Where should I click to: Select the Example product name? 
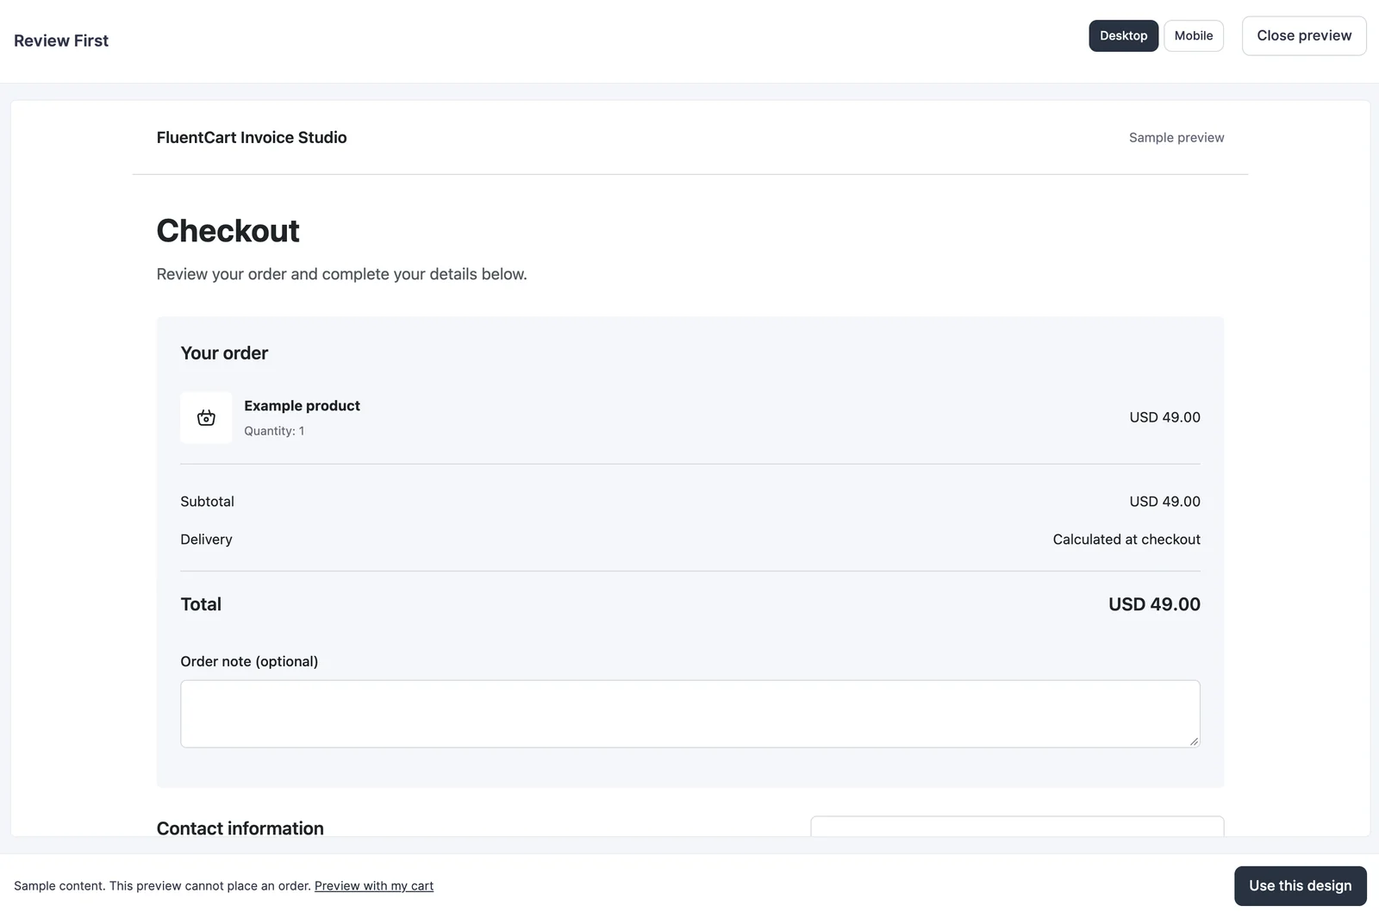click(302, 406)
